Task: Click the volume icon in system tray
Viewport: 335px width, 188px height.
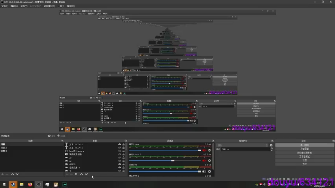Action: tap(265, 185)
